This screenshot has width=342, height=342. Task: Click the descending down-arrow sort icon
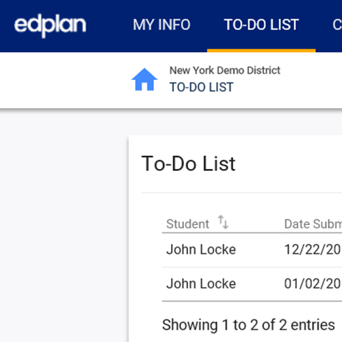click(x=226, y=224)
